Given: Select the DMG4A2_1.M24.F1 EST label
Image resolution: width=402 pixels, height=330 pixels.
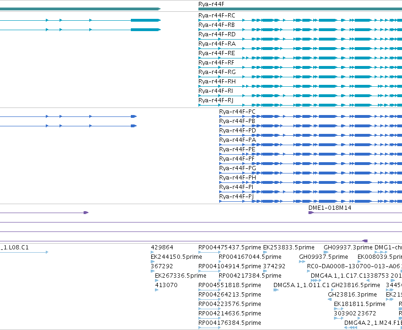Looking at the screenshot, I should 372,323.
